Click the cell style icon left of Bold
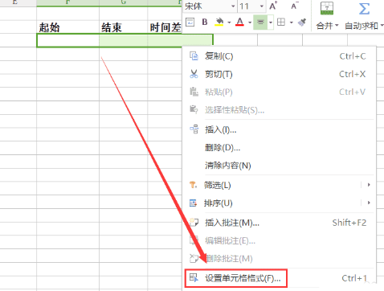Screen dimensions: 384x291 point(190,22)
